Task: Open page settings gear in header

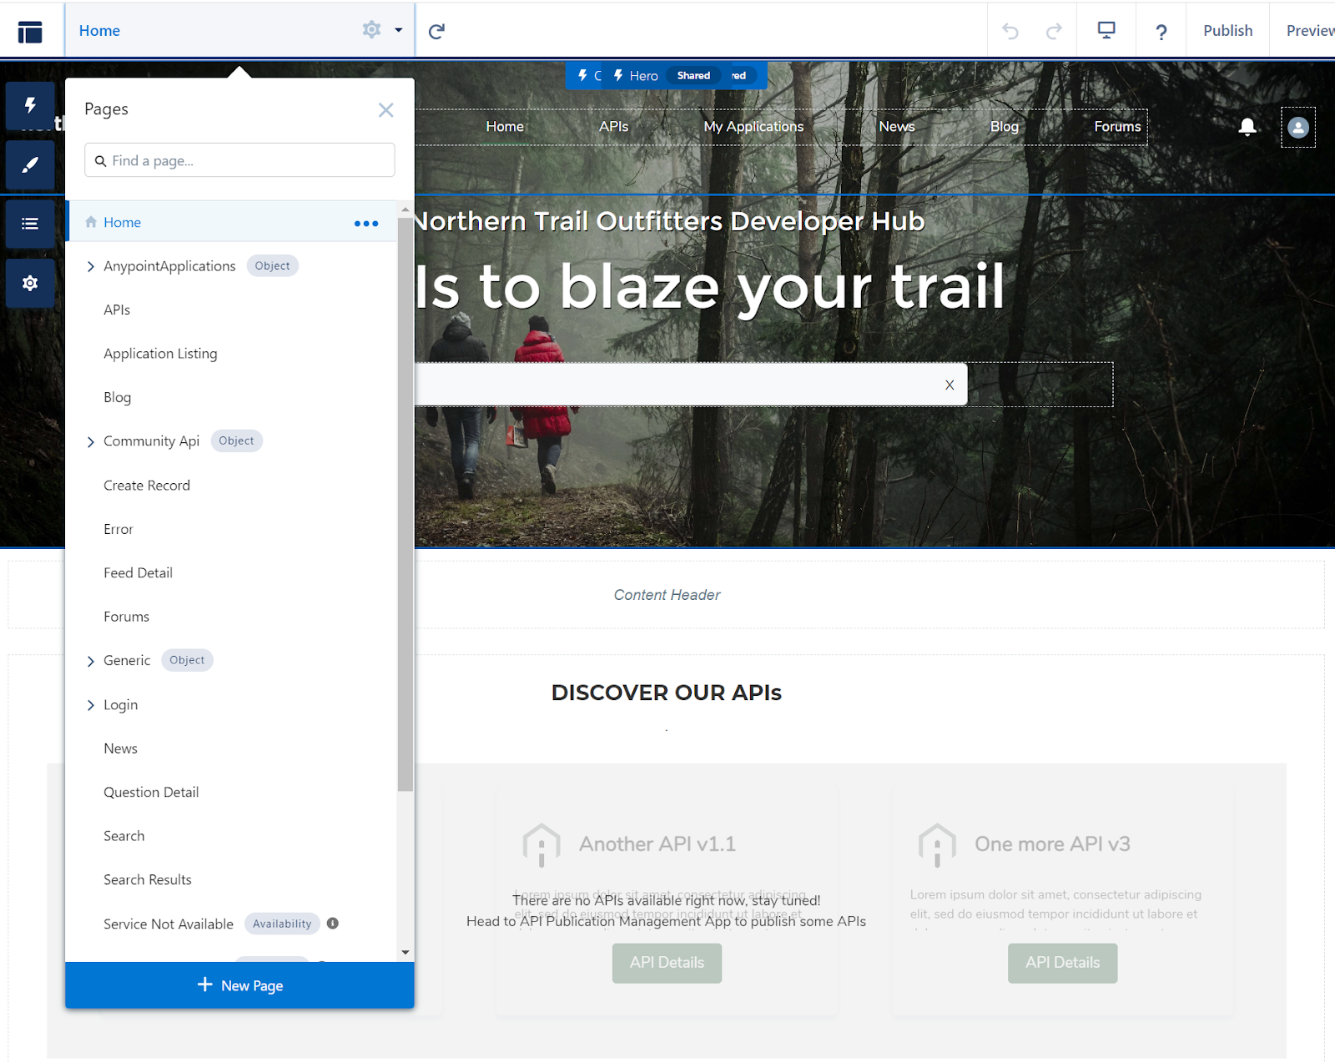Action: [371, 30]
